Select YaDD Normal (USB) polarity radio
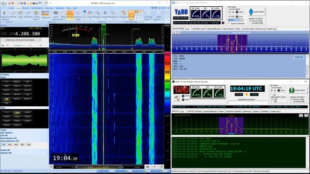The image size is (310, 174). coord(250,21)
